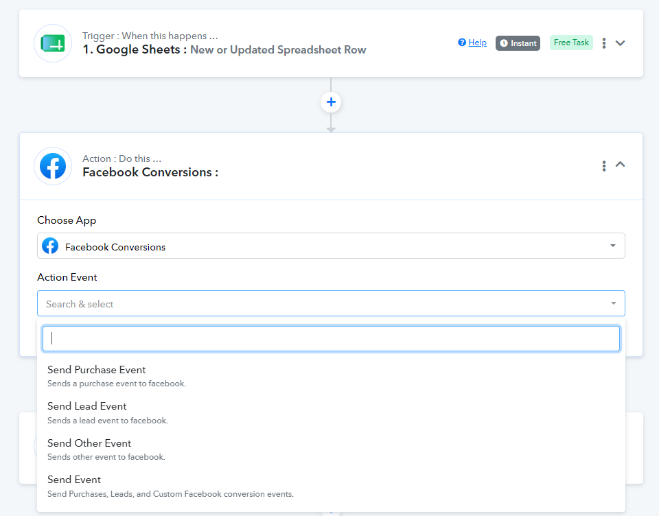Click the Instant badge
Image resolution: width=659 pixels, height=516 pixels.
pyautogui.click(x=518, y=43)
